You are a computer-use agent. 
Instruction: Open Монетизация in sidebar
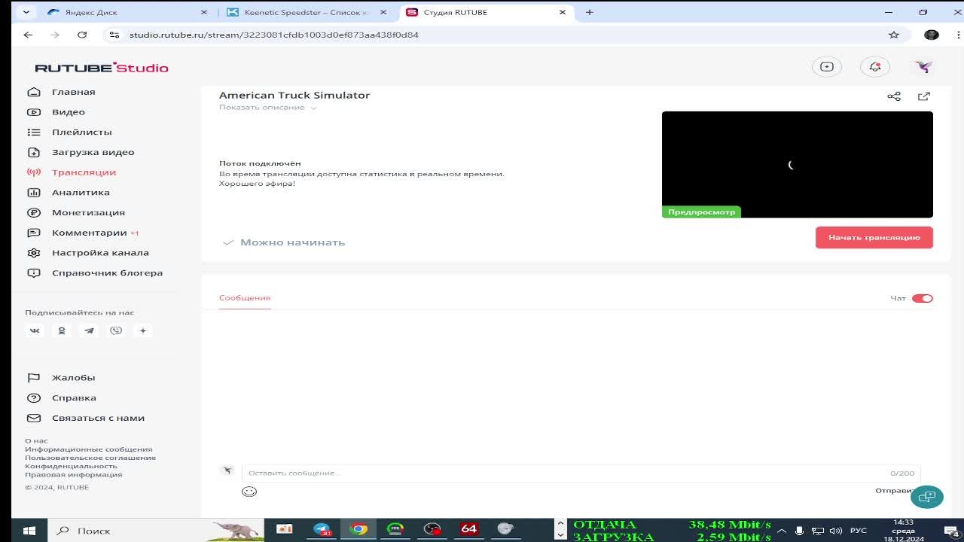[89, 212]
